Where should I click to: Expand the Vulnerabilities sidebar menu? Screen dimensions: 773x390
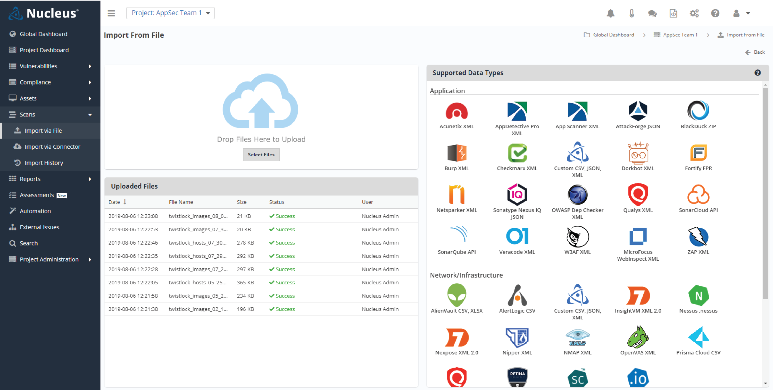click(50, 66)
